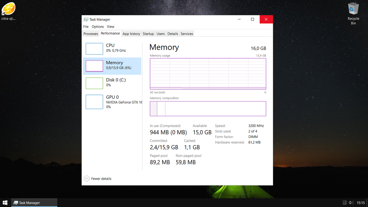The image size is (368, 207).
Task: Switch to the App history tab
Action: [131, 34]
